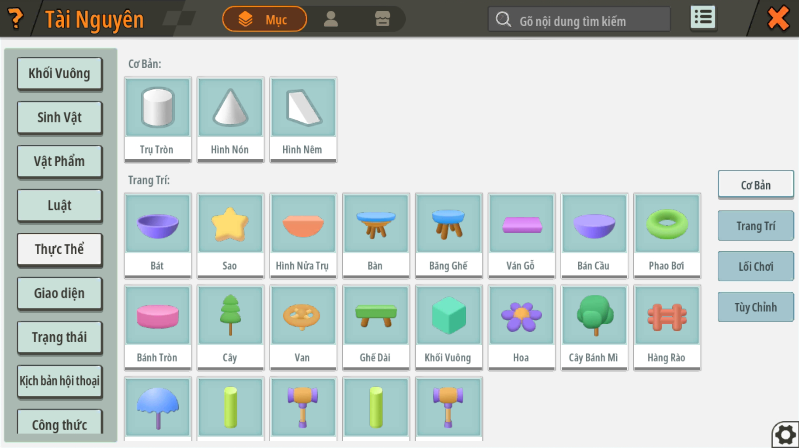
Task: Close the Tài Nguyên window
Action: (x=778, y=19)
